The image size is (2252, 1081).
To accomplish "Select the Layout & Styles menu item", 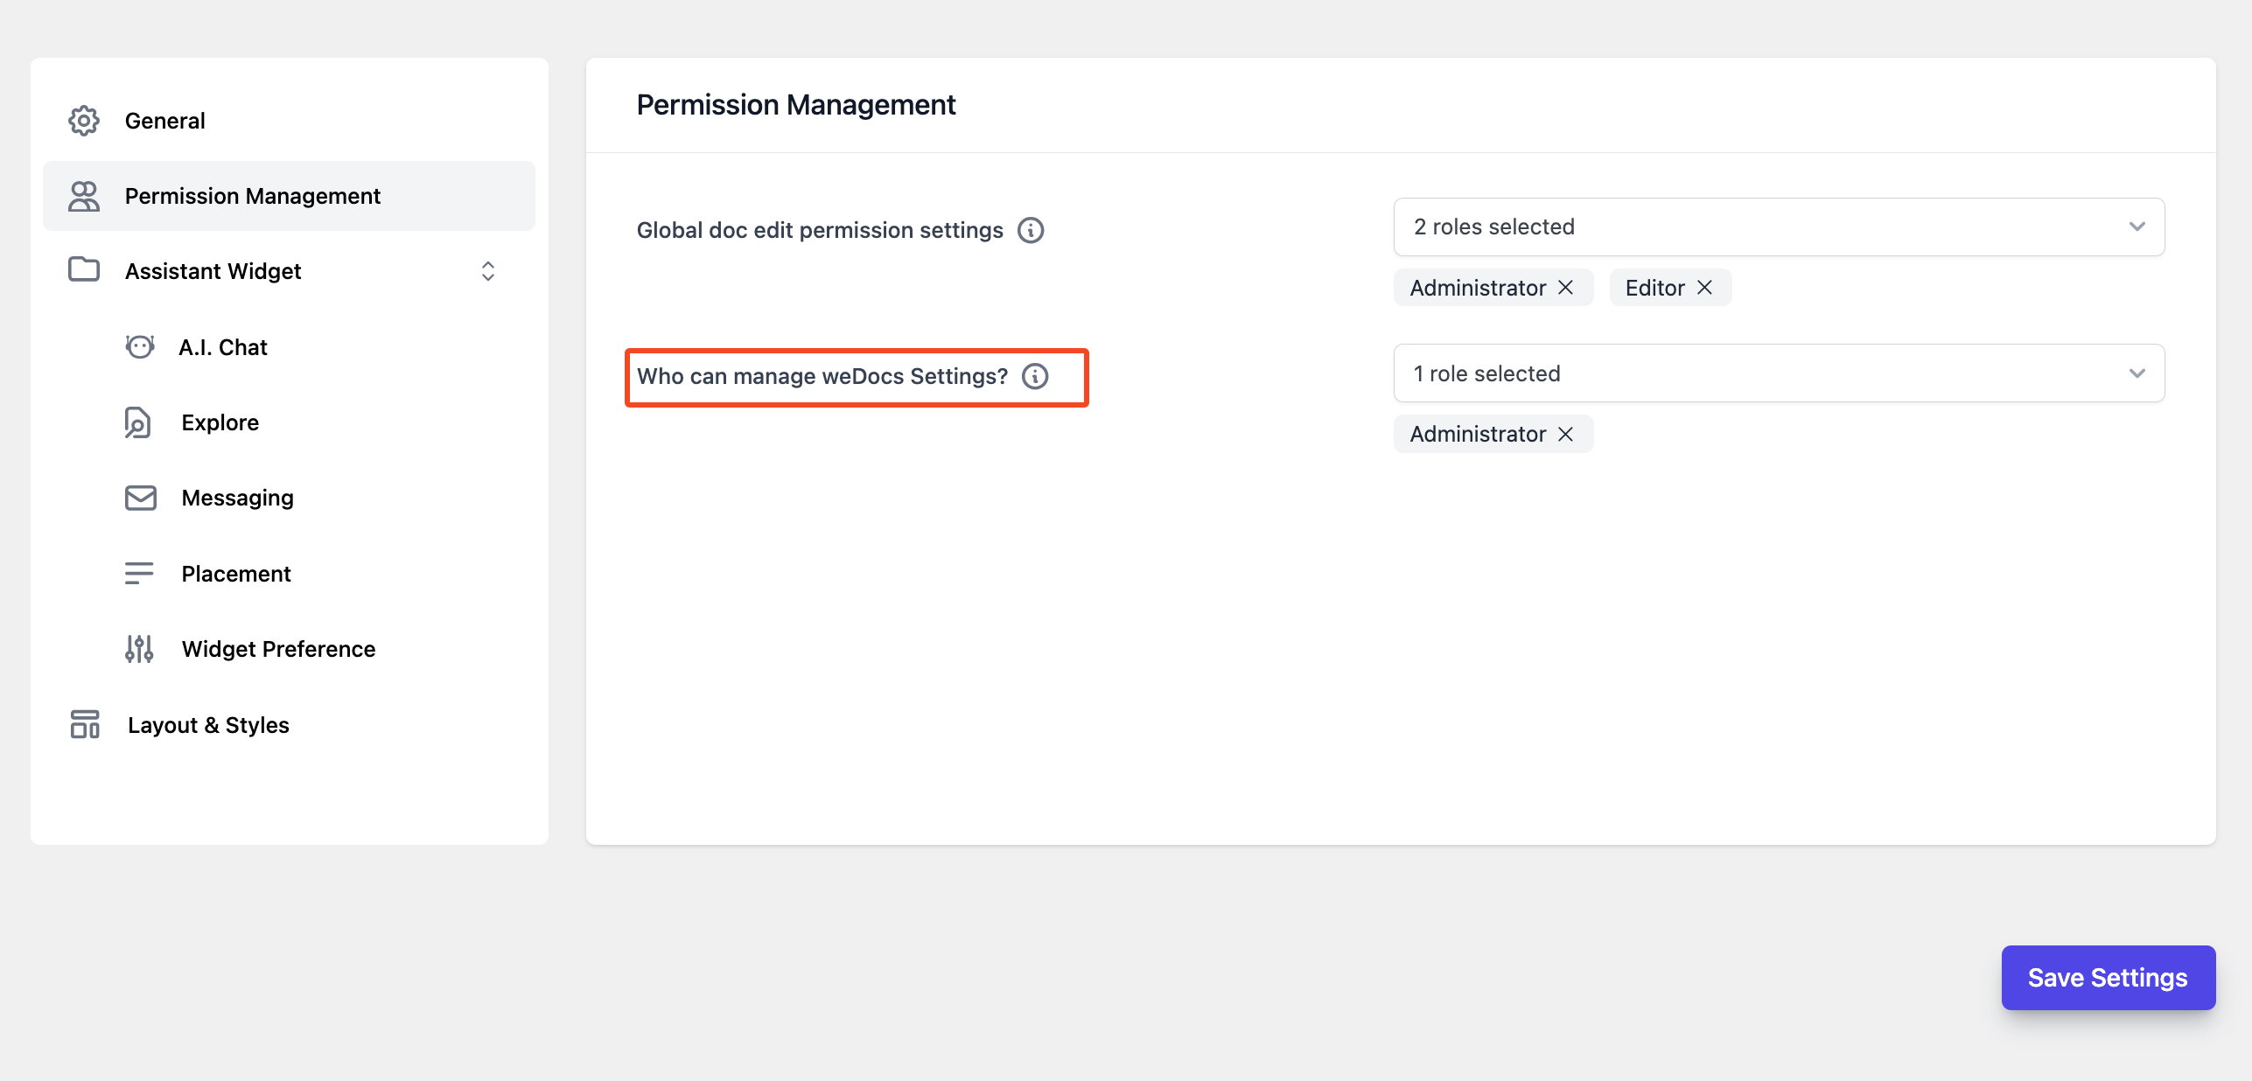I will click(206, 723).
